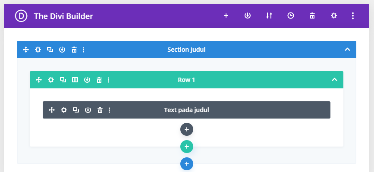Open the Row 1 three-dot options menu
This screenshot has width=374, height=172.
point(109,80)
